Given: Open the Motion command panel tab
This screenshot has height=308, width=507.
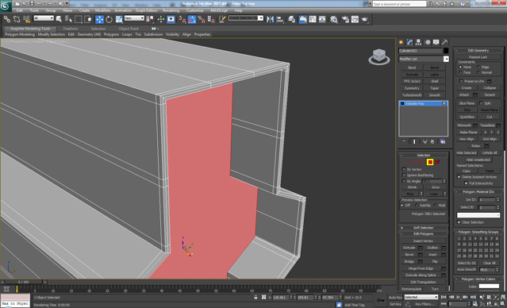Looking at the screenshot, I should coord(428,42).
